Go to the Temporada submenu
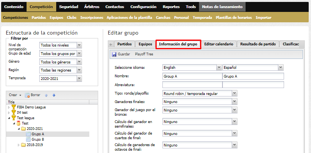This screenshot has width=311, height=153. [202, 17]
